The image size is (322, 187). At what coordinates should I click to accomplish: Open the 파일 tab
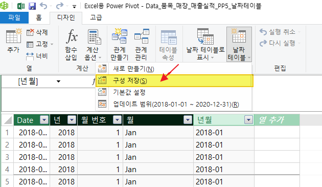(x=14, y=17)
